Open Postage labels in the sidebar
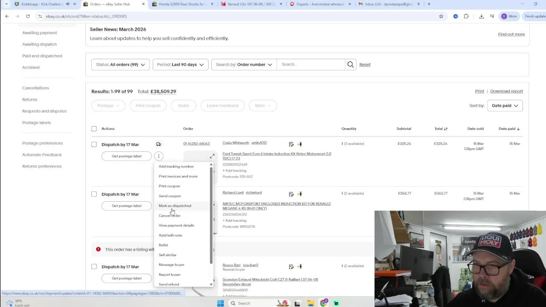The height and width of the screenshot is (307, 546). [x=36, y=123]
